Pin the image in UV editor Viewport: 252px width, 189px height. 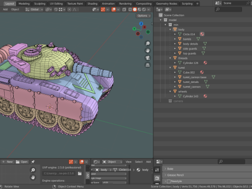33,162
